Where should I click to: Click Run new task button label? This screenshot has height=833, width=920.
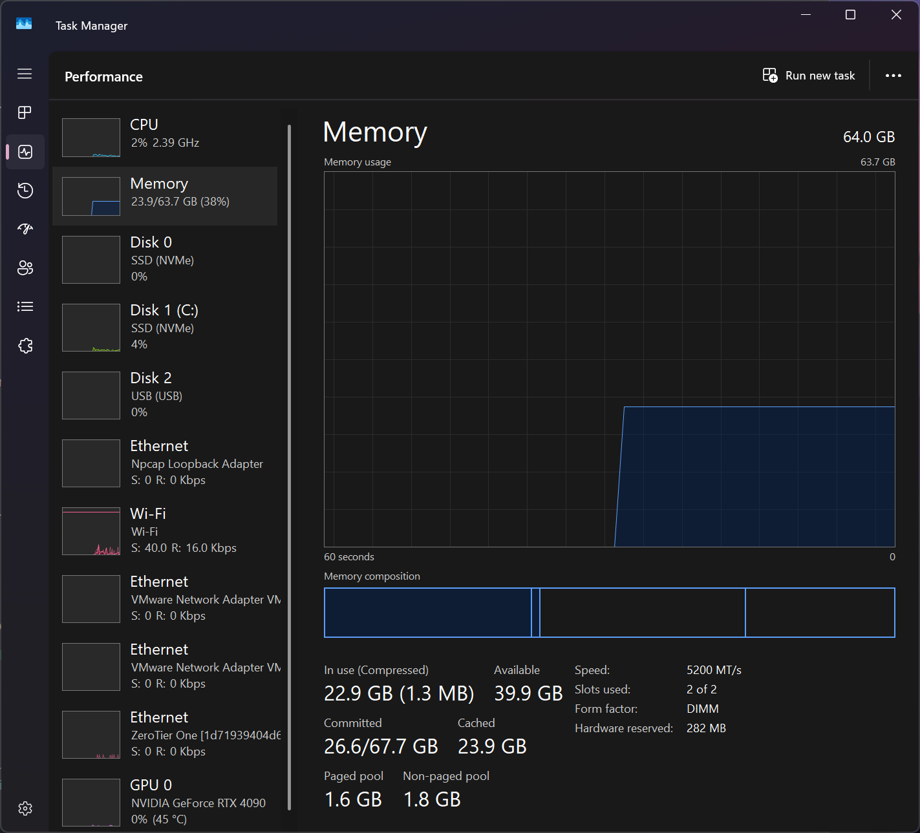pyautogui.click(x=820, y=76)
